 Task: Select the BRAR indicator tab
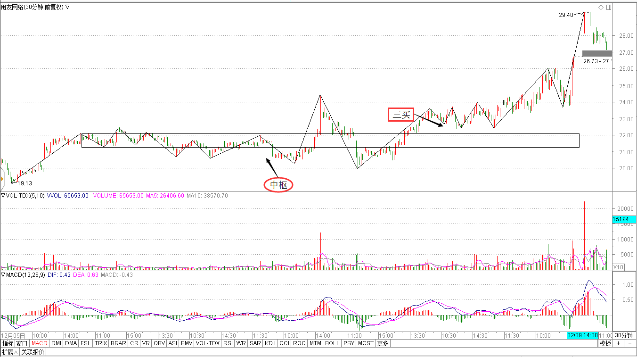[x=118, y=343]
